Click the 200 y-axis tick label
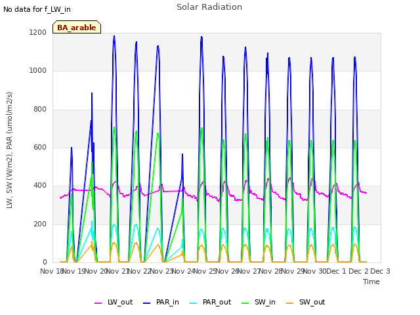420x315 pixels. pyautogui.click(x=40, y=224)
